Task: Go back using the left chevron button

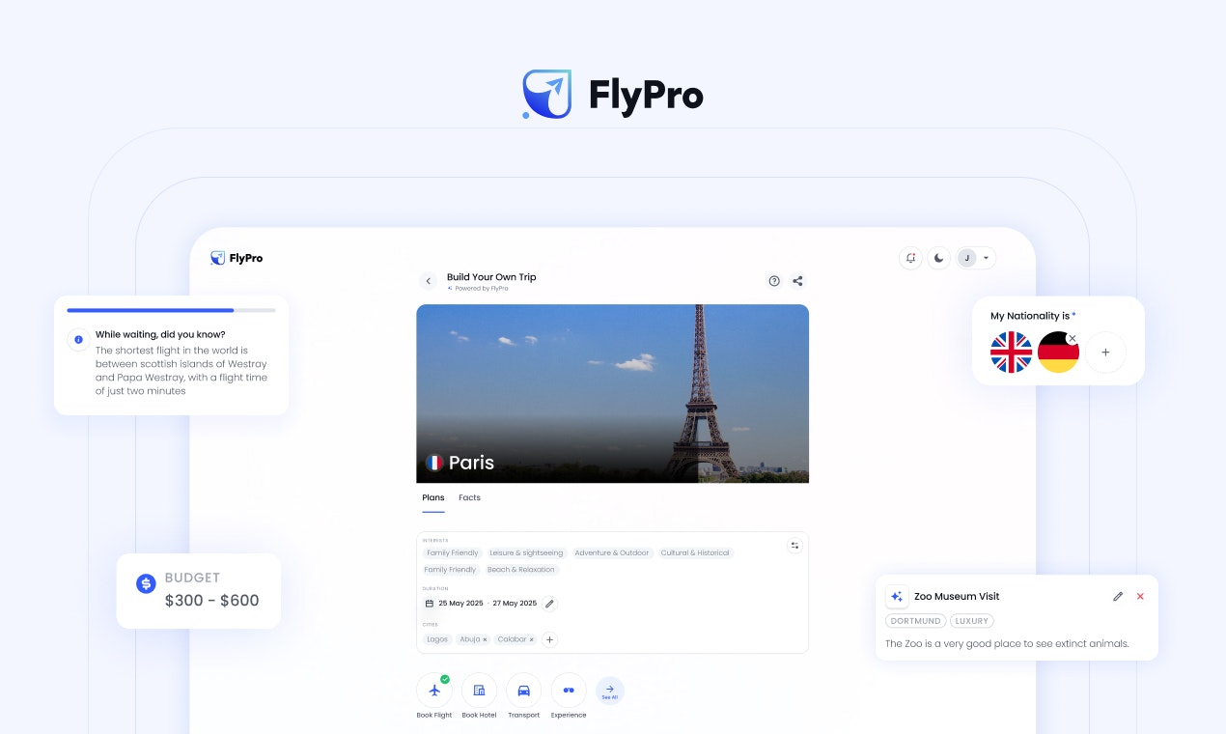Action: 429,281
